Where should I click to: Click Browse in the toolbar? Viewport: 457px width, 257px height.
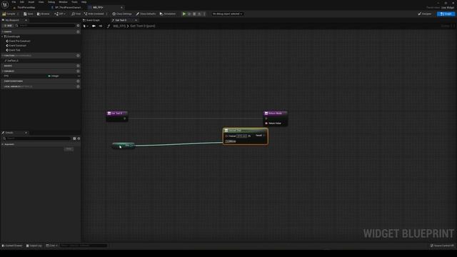click(44, 14)
